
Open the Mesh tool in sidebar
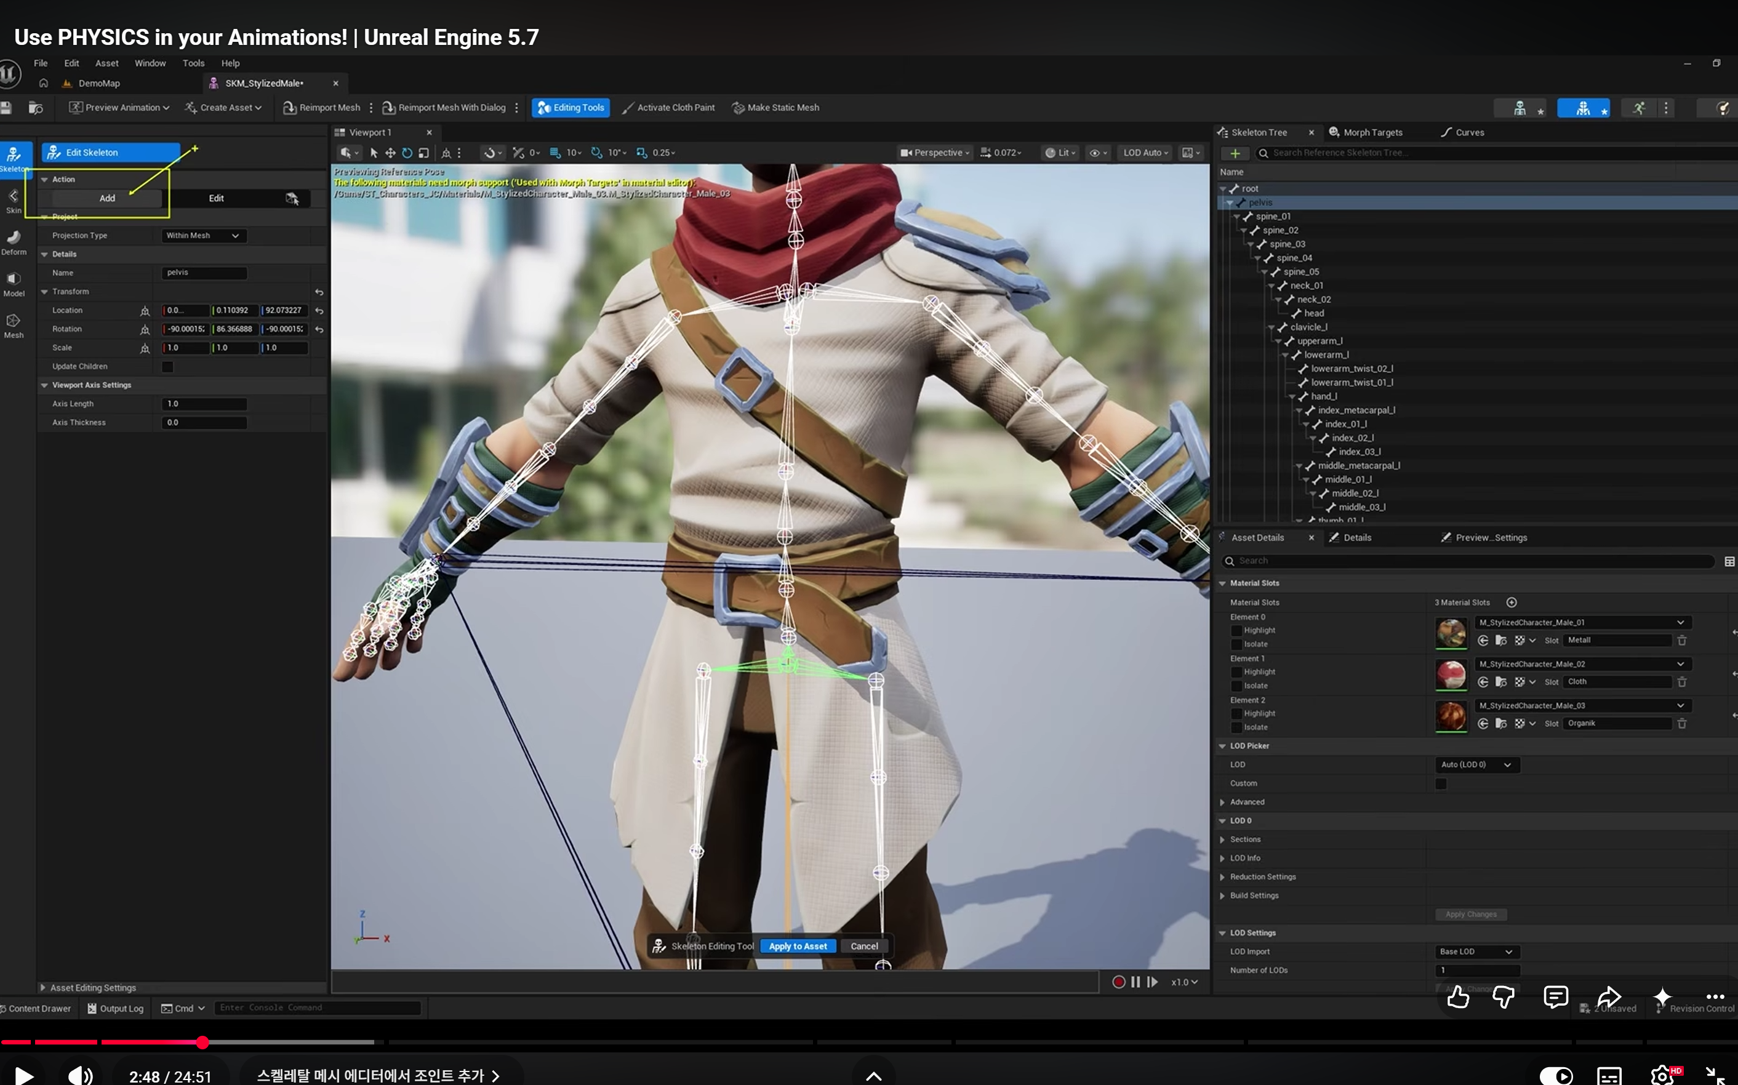[14, 326]
